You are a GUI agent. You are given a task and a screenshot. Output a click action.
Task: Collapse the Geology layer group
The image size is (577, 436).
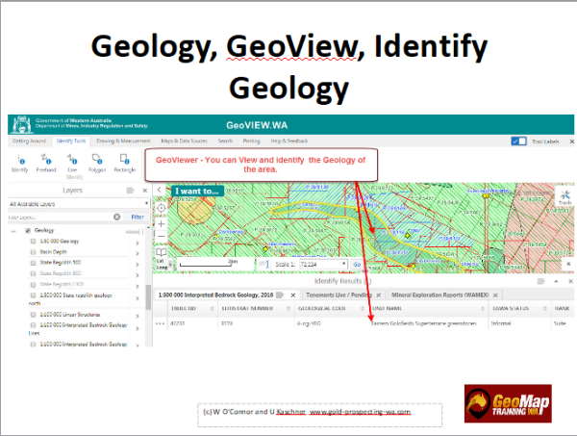coord(13,231)
